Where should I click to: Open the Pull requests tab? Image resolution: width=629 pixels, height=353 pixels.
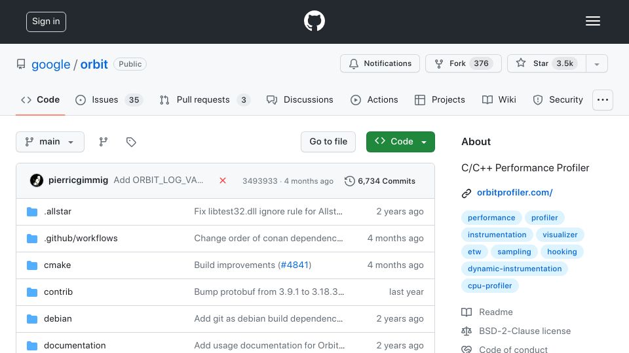tap(204, 99)
